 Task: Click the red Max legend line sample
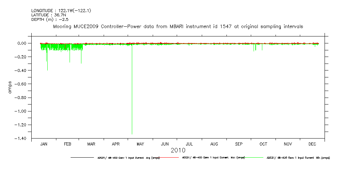169,158
